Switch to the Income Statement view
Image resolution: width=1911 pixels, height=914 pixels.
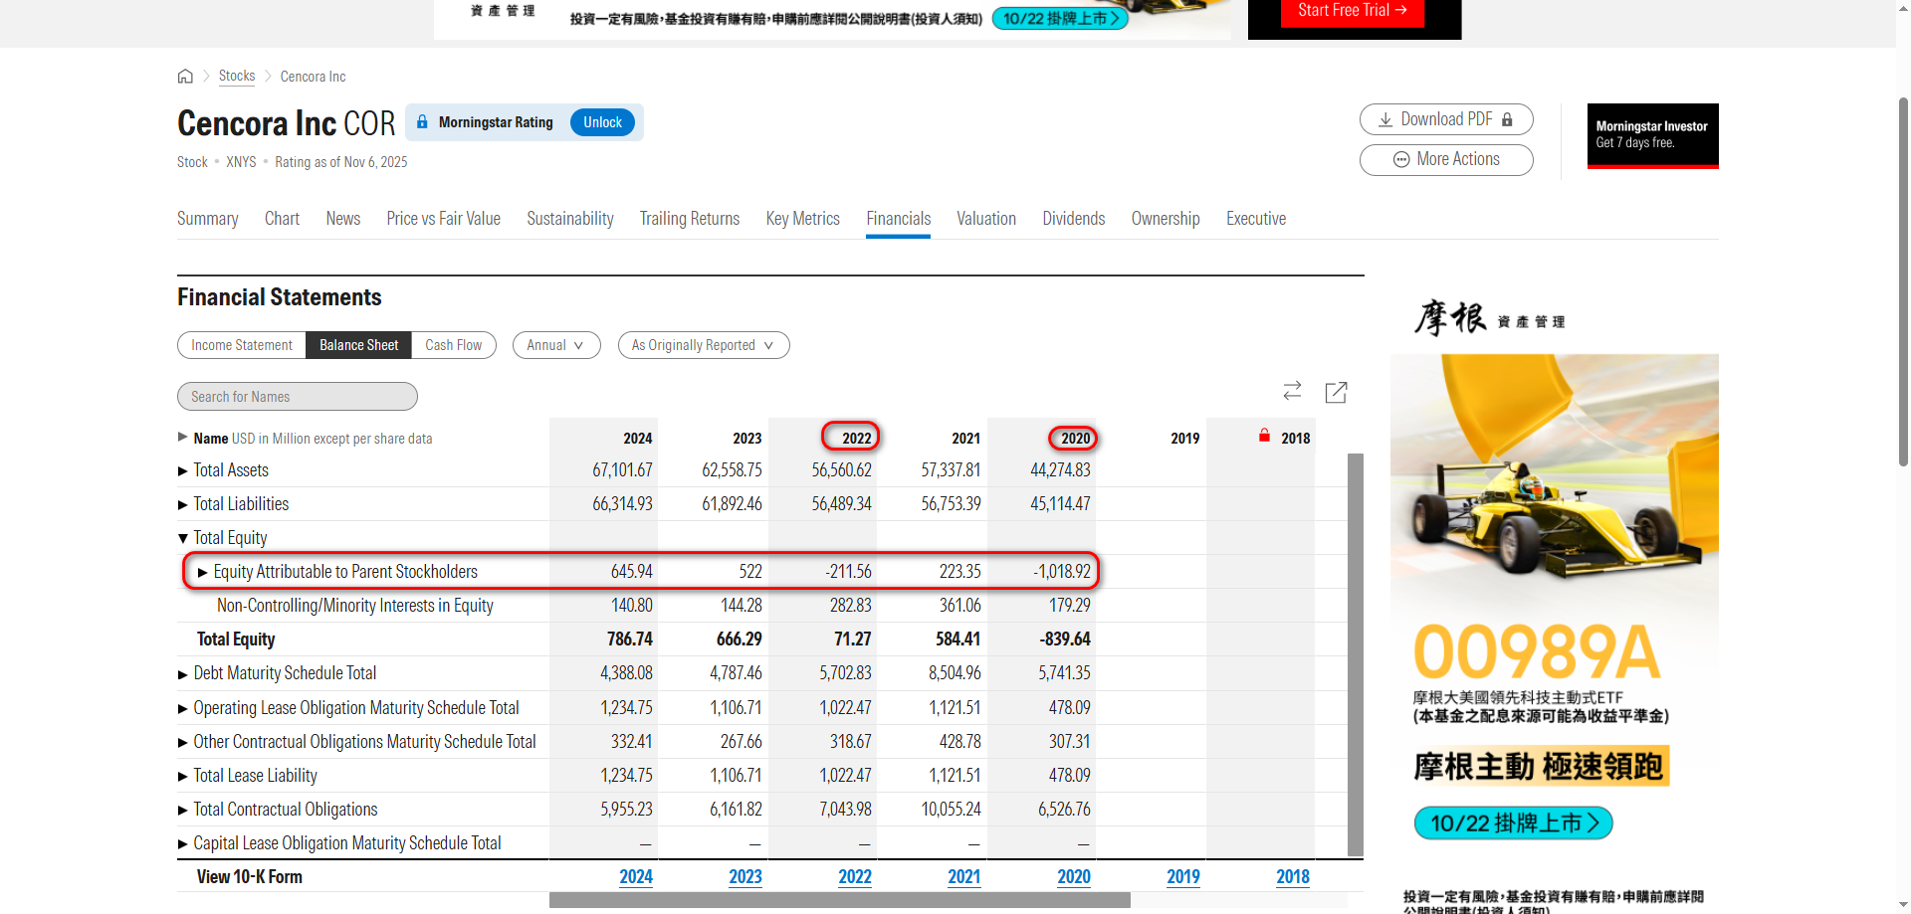pyautogui.click(x=242, y=345)
